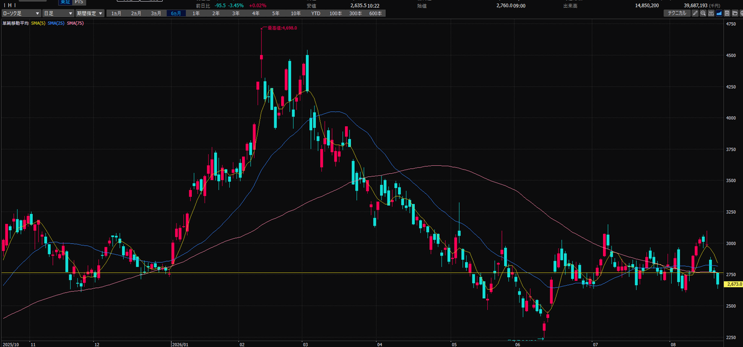Click the 4750 price axis label
Screen dimensions: 743x347
click(730, 24)
